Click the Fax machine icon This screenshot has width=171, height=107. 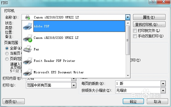pos(27,49)
